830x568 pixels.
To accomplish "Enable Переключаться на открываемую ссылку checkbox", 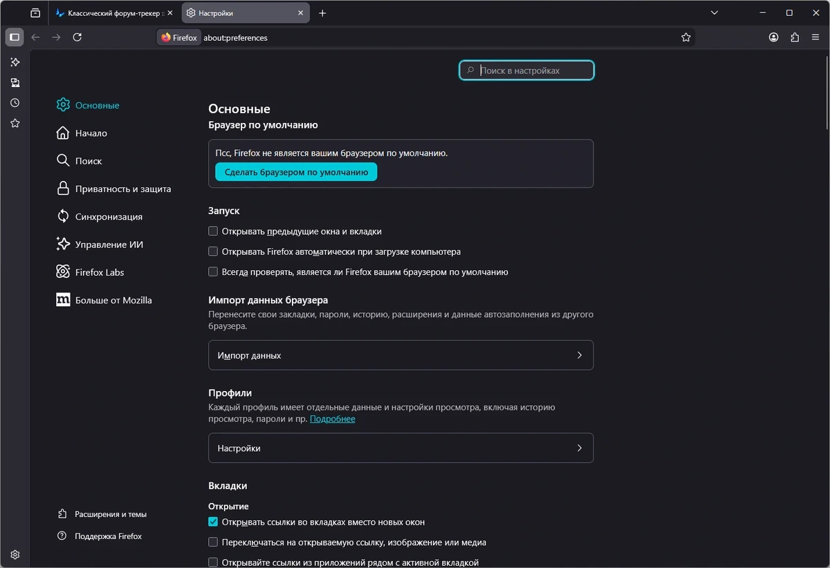I will [213, 542].
